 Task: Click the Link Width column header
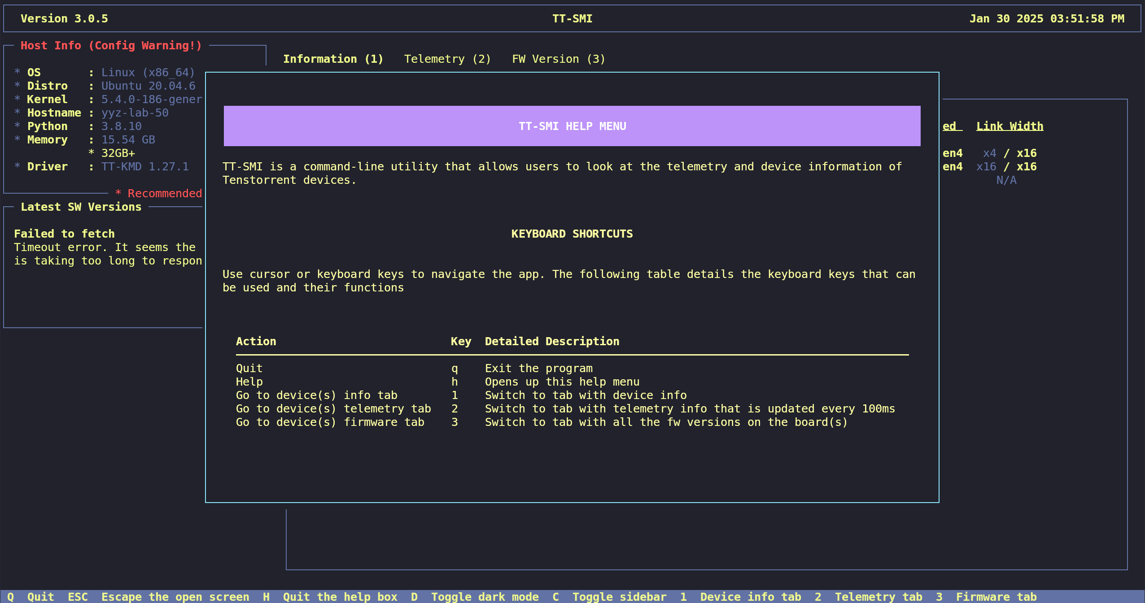coord(1010,126)
